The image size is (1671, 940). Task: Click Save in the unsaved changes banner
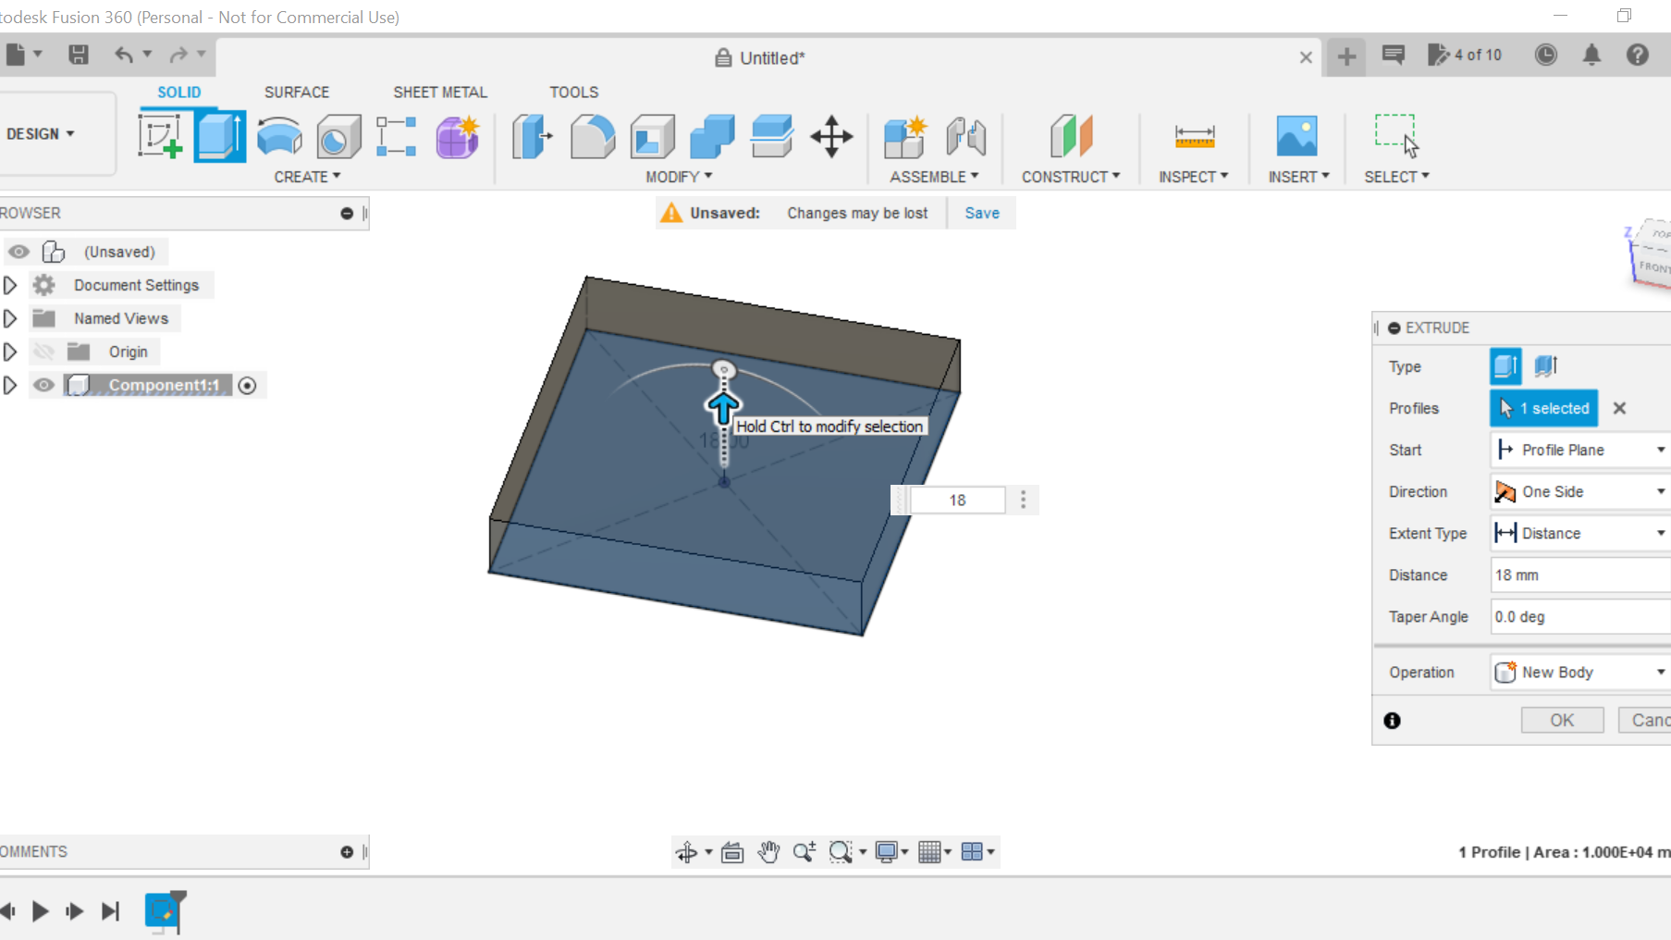(x=981, y=213)
